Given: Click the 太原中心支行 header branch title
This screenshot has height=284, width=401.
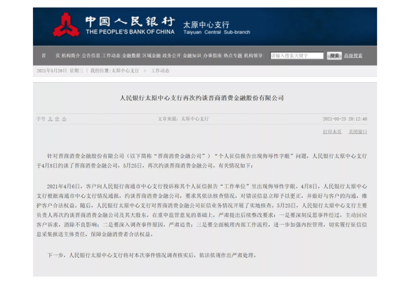Looking at the screenshot, I should point(206,25).
